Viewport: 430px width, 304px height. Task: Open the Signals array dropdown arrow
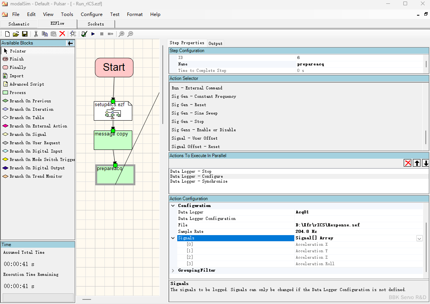(419, 238)
